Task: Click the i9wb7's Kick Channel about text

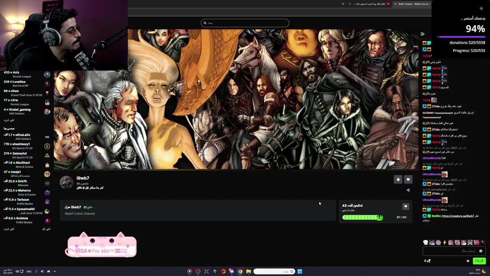Action: [80, 214]
